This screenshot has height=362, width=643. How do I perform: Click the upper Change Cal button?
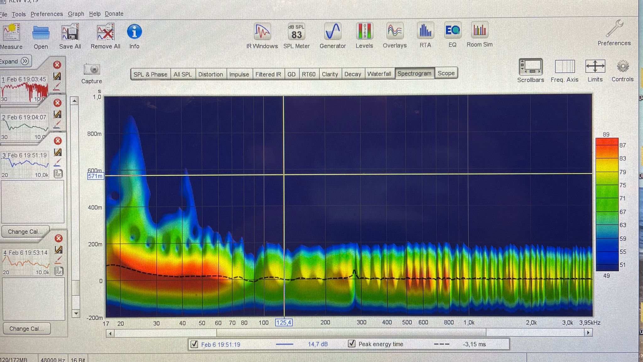pyautogui.click(x=25, y=232)
